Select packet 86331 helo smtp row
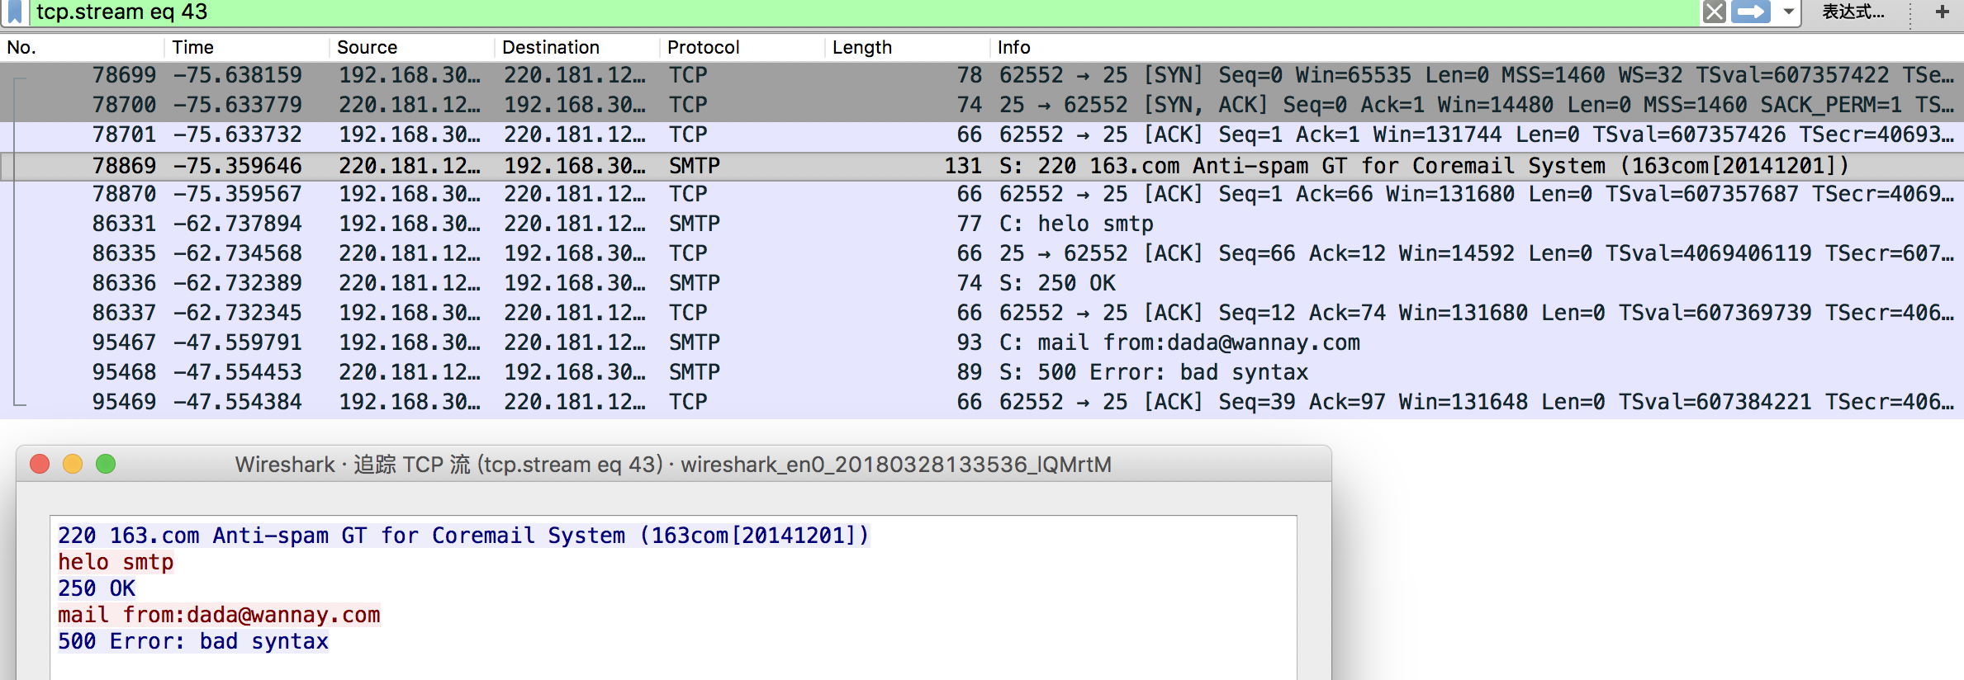 coord(982,224)
